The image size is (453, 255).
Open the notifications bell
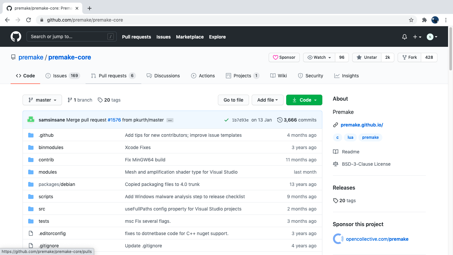[405, 37]
